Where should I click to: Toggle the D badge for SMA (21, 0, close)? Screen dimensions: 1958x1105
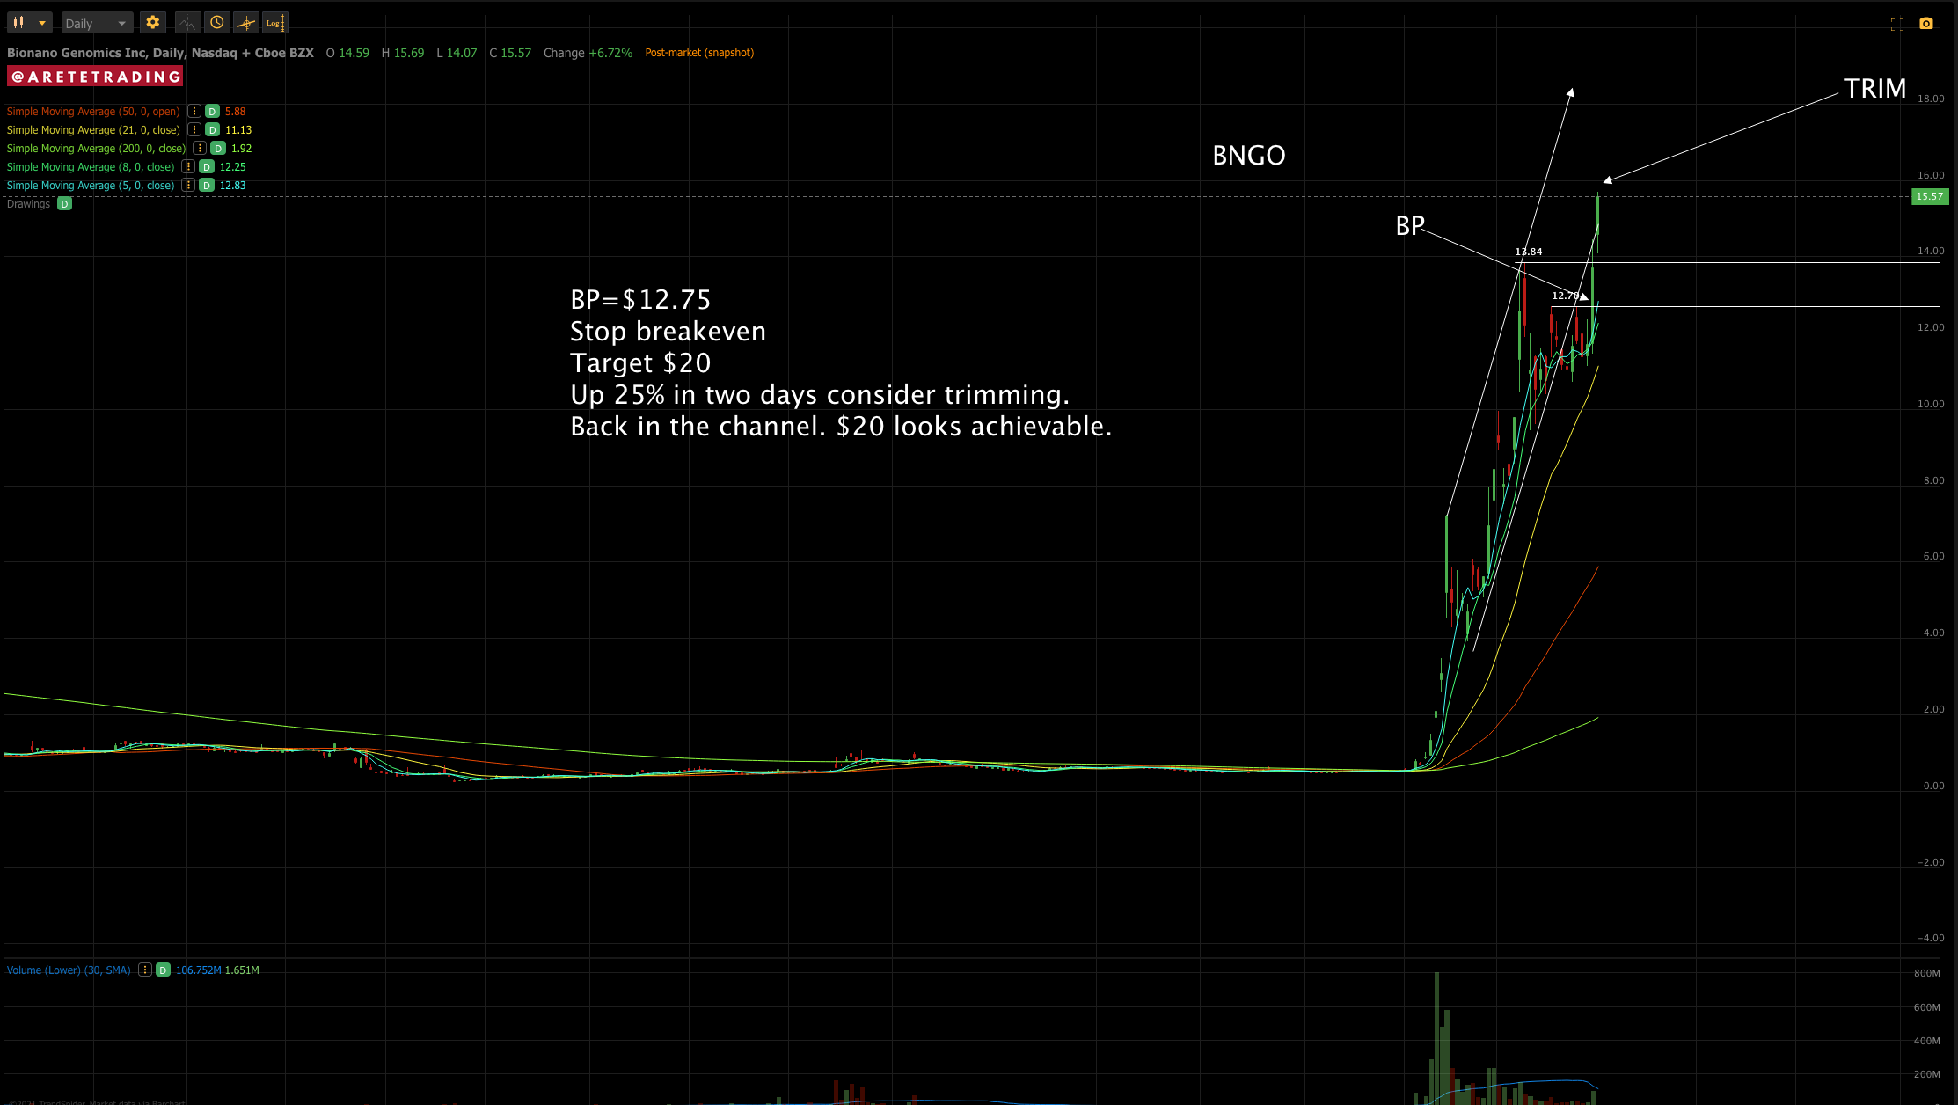click(212, 130)
